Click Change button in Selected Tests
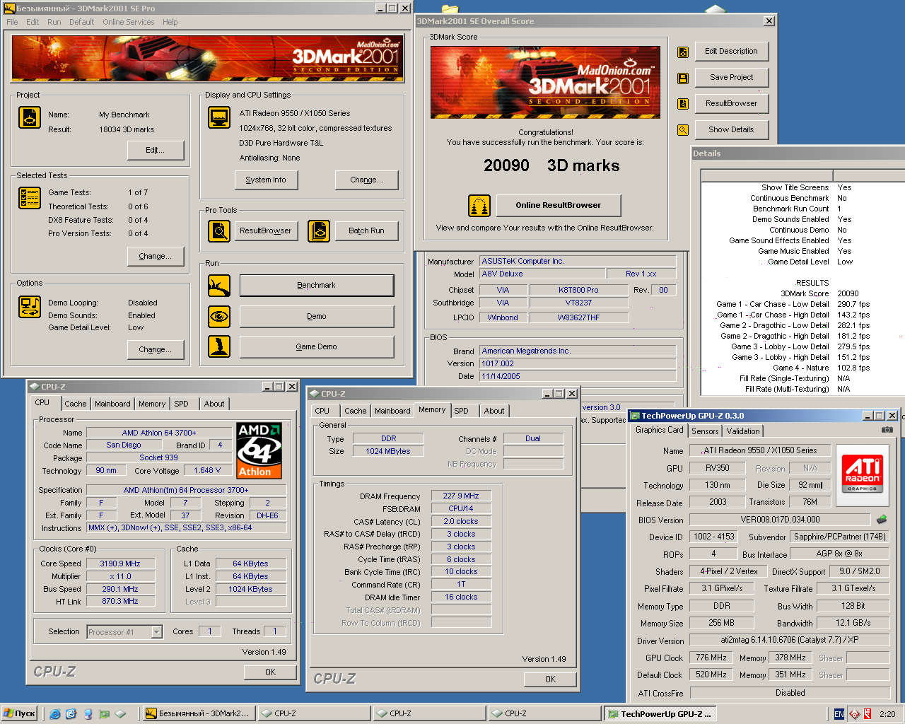The width and height of the screenshot is (905, 724). click(156, 256)
